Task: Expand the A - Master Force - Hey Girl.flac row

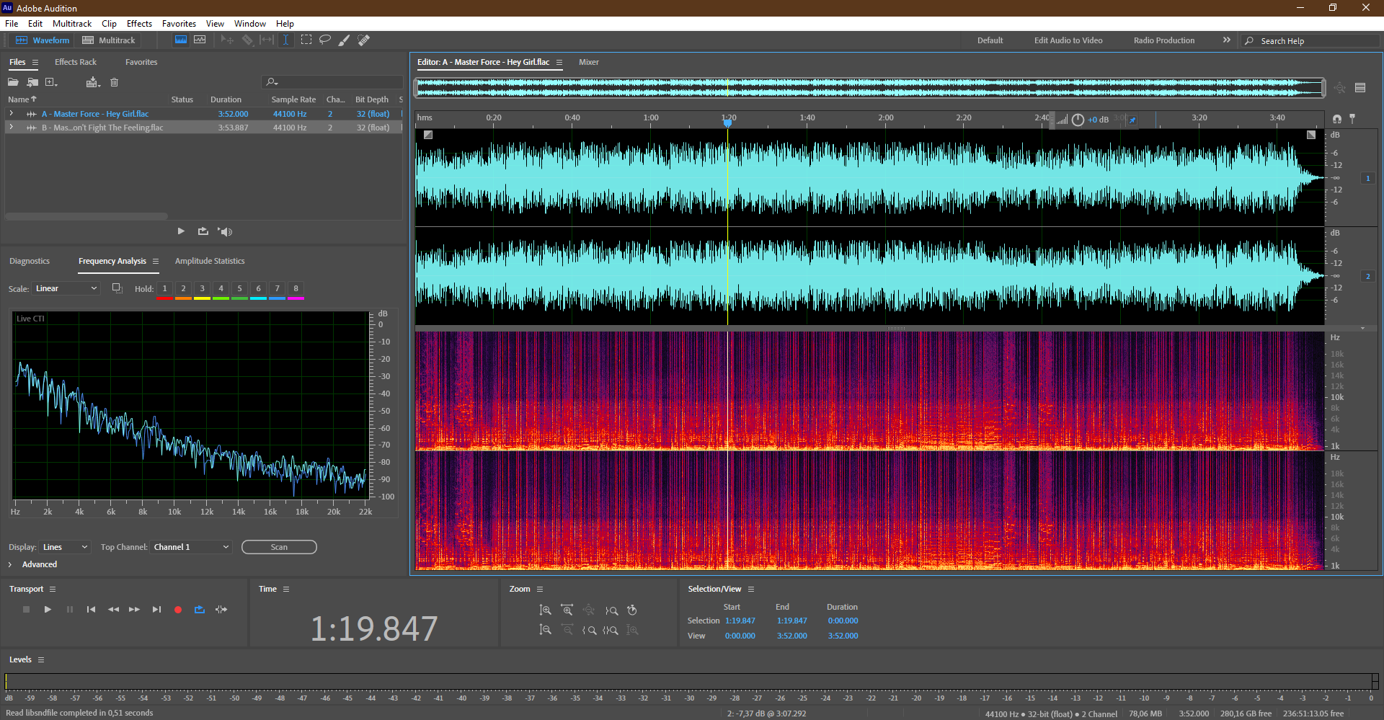Action: pos(11,114)
